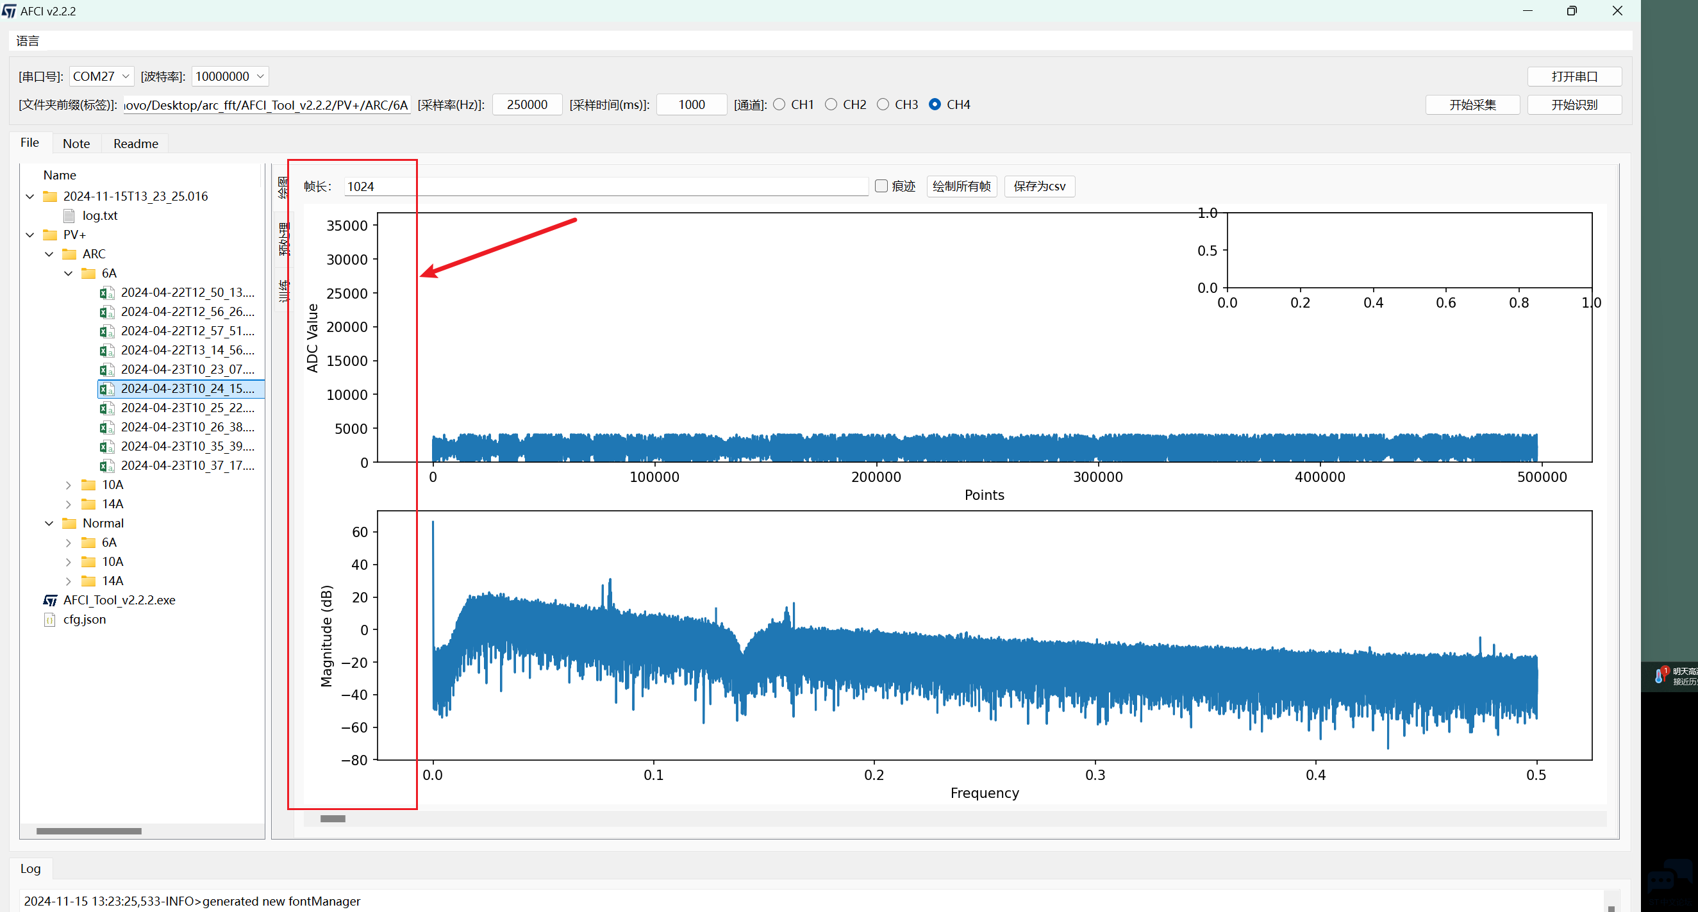1698x912 pixels.
Task: Focus the 文件夹前缀 path input field
Action: point(267,104)
